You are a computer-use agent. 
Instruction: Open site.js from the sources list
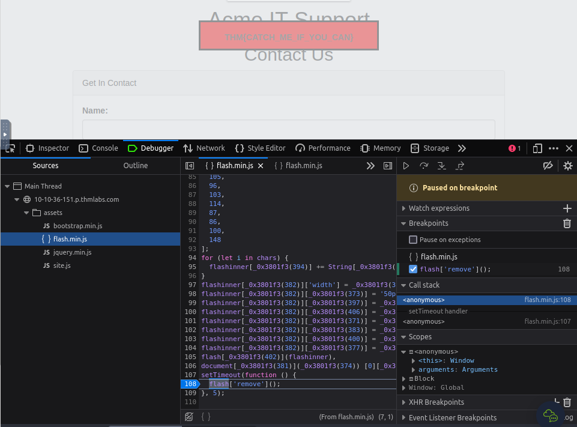click(x=61, y=265)
